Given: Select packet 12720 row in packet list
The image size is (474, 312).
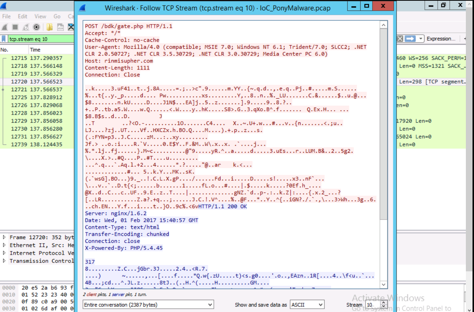Looking at the screenshot, I should tap(37, 81).
